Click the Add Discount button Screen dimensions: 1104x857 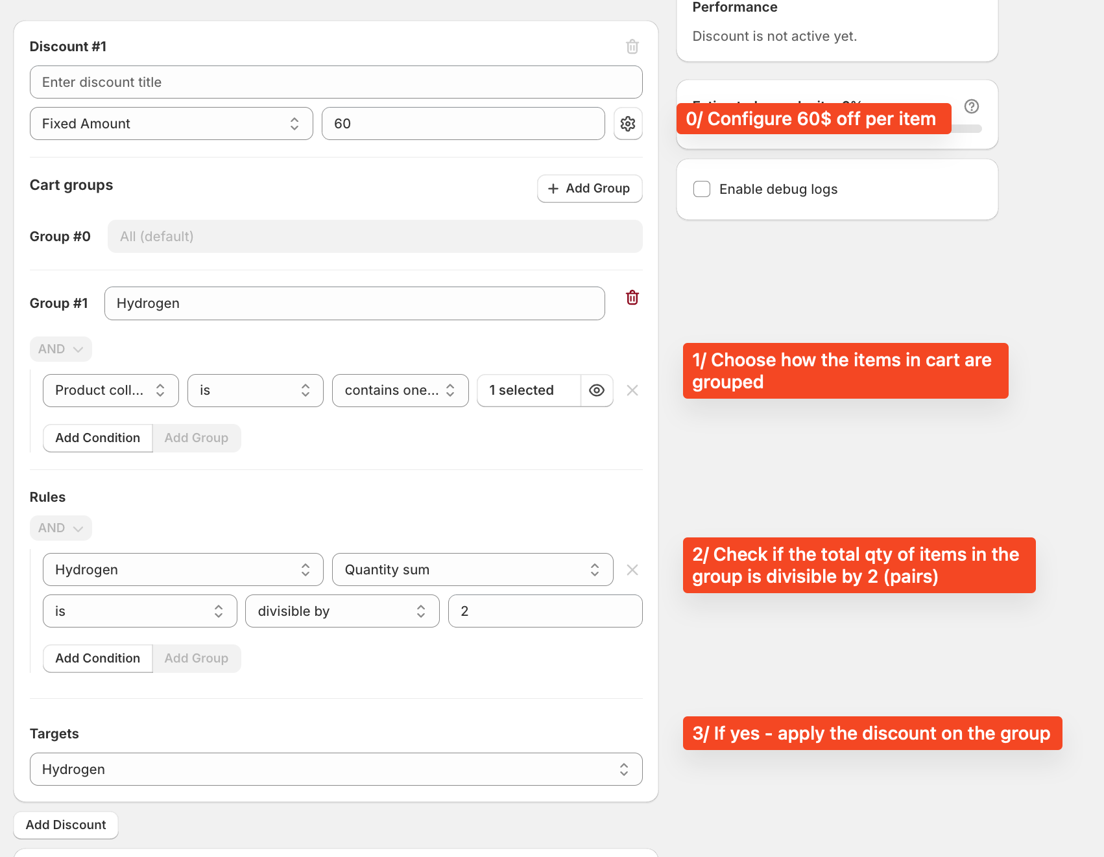(66, 825)
